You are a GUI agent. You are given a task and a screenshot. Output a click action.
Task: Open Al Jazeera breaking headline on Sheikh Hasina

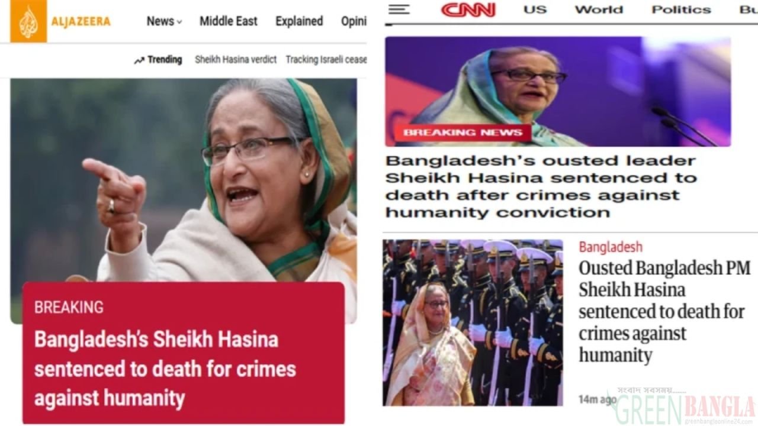165,369
